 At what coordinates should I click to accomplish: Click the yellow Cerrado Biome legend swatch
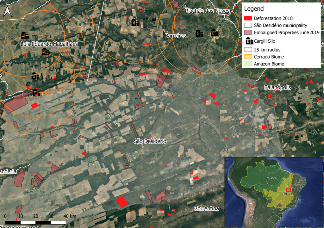249,57
